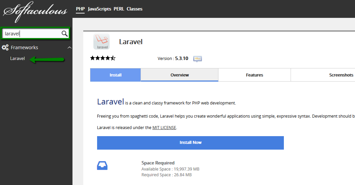Viewport: 355px width, 185px height.
Task: Click the version number 5.3.10
Action: tap(182, 58)
